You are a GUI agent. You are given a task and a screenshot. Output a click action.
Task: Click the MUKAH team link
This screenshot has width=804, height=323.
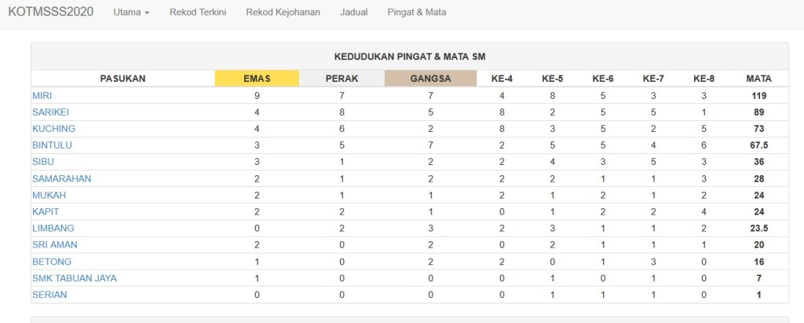coord(49,195)
